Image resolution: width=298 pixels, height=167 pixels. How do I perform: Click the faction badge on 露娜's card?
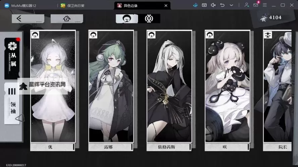[93, 35]
